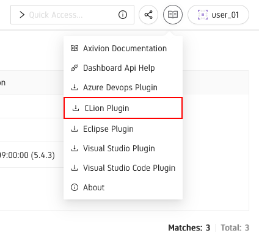Viewport: 259px width, 244px height.
Task: Click the link icon beside Dashboard Api Help
Action: (x=75, y=68)
